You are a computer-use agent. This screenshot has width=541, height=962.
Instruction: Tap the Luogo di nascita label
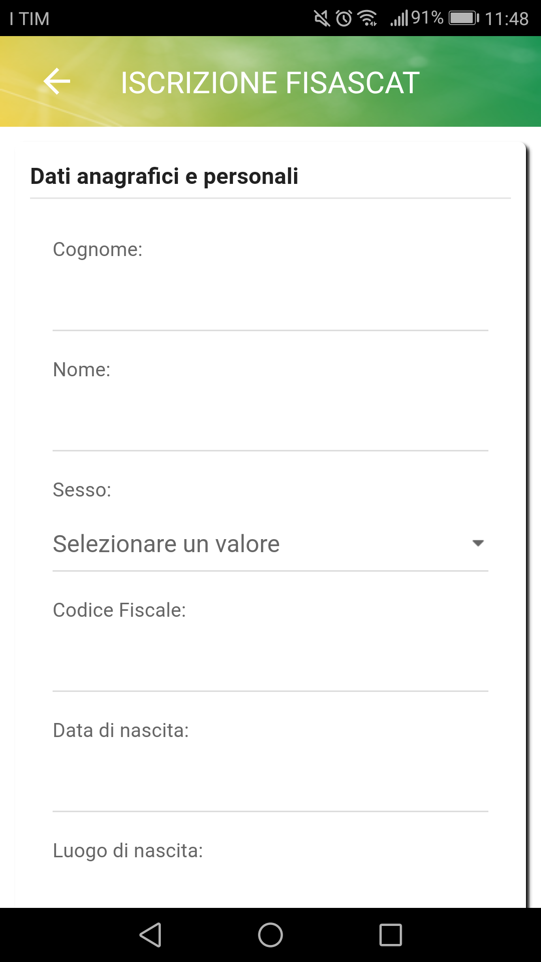click(x=128, y=851)
